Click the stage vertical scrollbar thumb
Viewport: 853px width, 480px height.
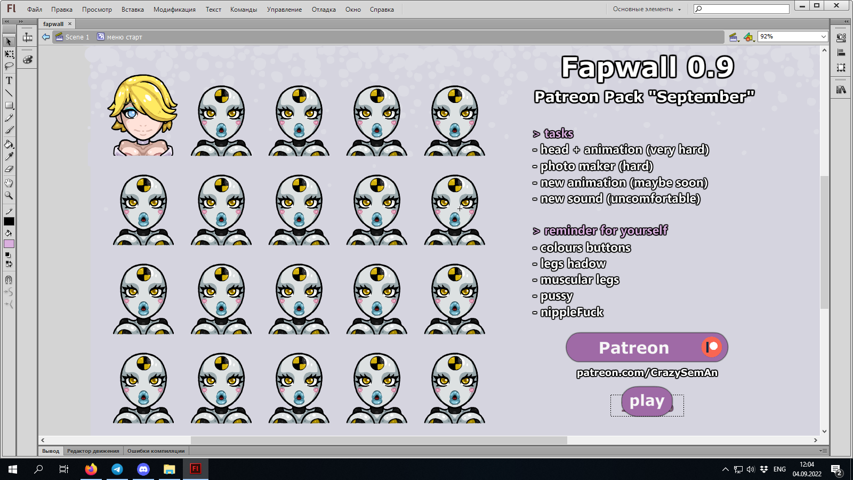click(824, 242)
